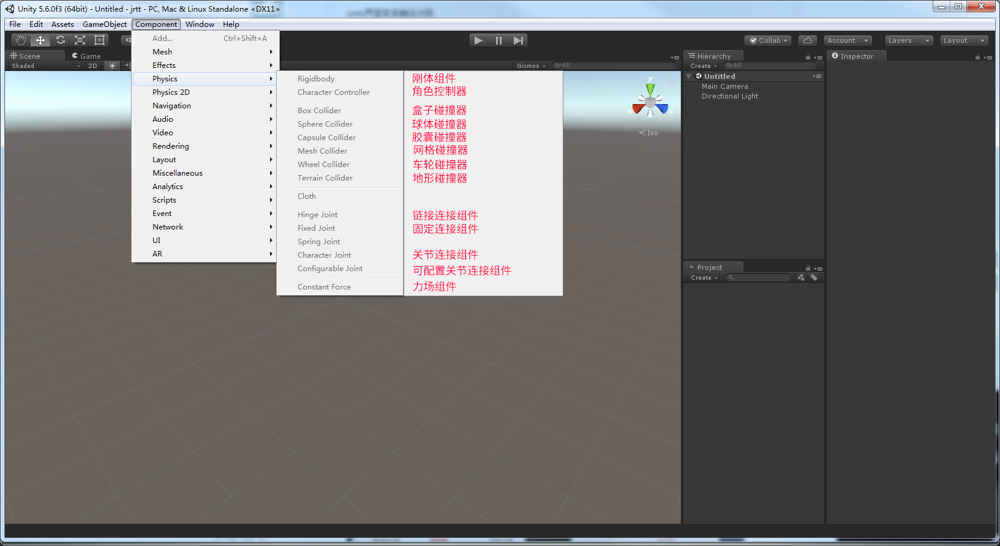
Task: Open the Layers dropdown
Action: tap(909, 40)
